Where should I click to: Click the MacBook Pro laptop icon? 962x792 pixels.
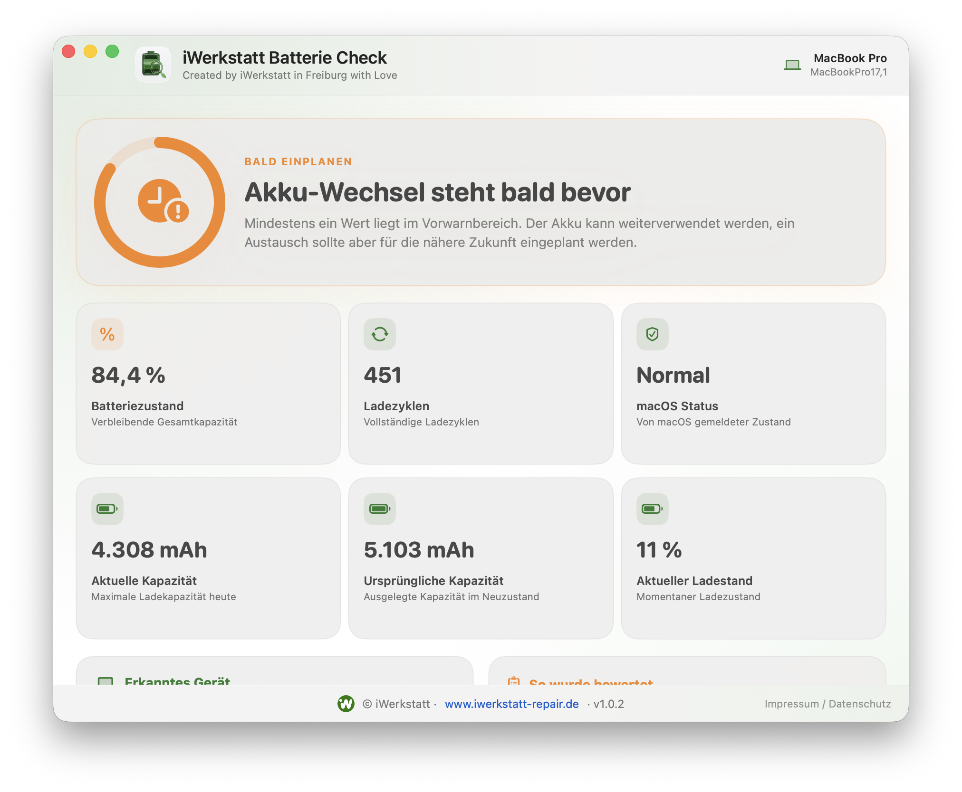tap(792, 65)
